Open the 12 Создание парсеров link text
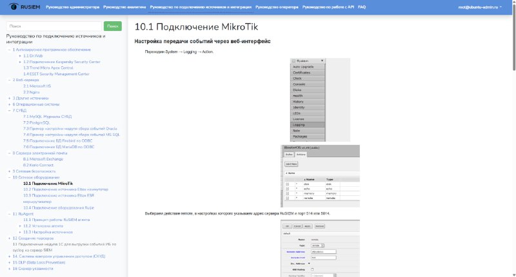516x277 pixels. pos(33,238)
